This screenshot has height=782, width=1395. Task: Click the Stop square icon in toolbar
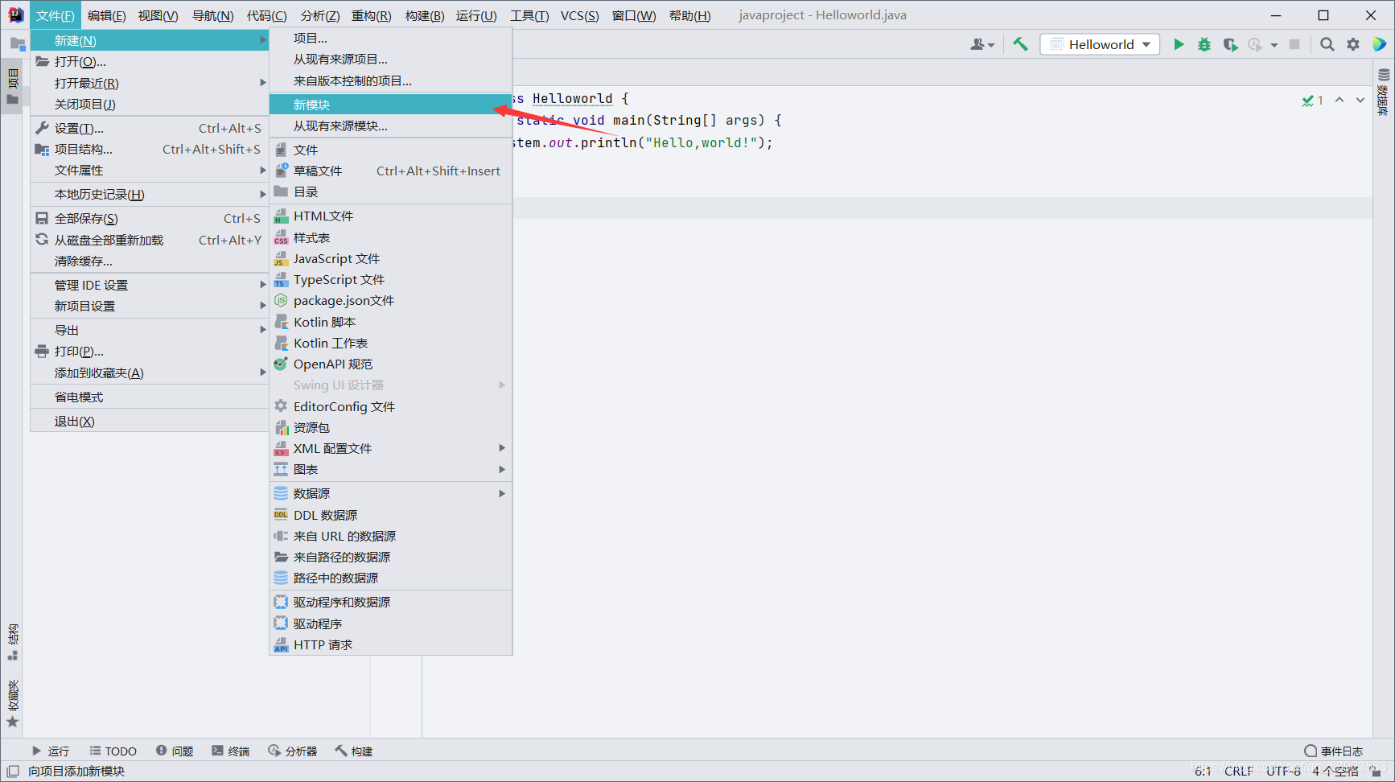point(1294,44)
